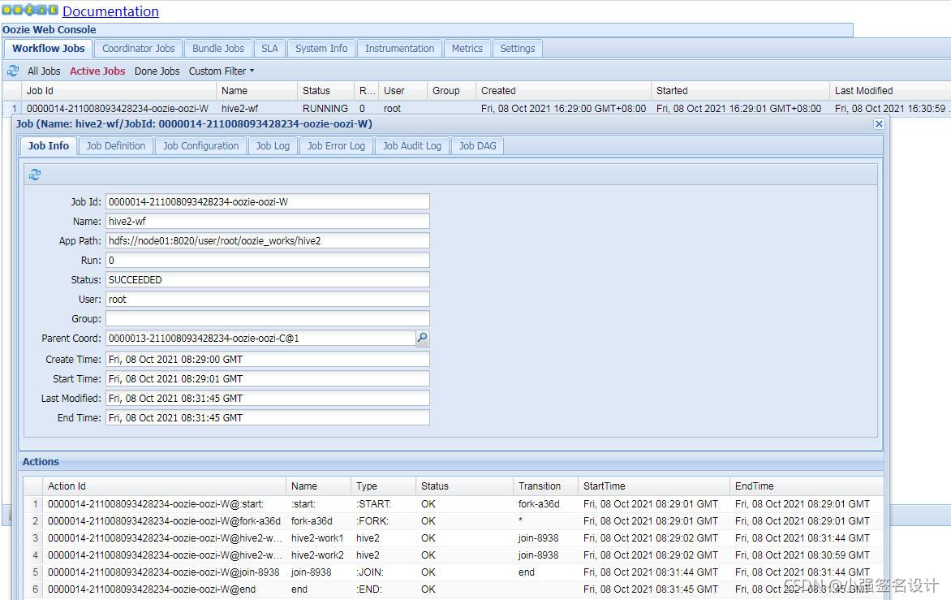Select the join-8938 action row
The width and height of the screenshot is (951, 600).
point(453,572)
